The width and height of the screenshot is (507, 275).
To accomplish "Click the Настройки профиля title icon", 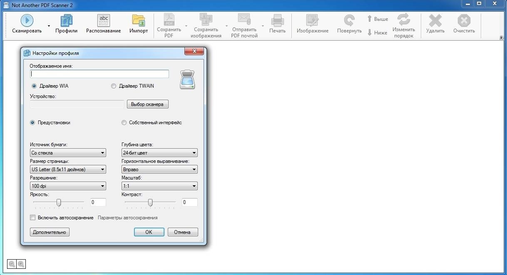I will click(x=27, y=53).
